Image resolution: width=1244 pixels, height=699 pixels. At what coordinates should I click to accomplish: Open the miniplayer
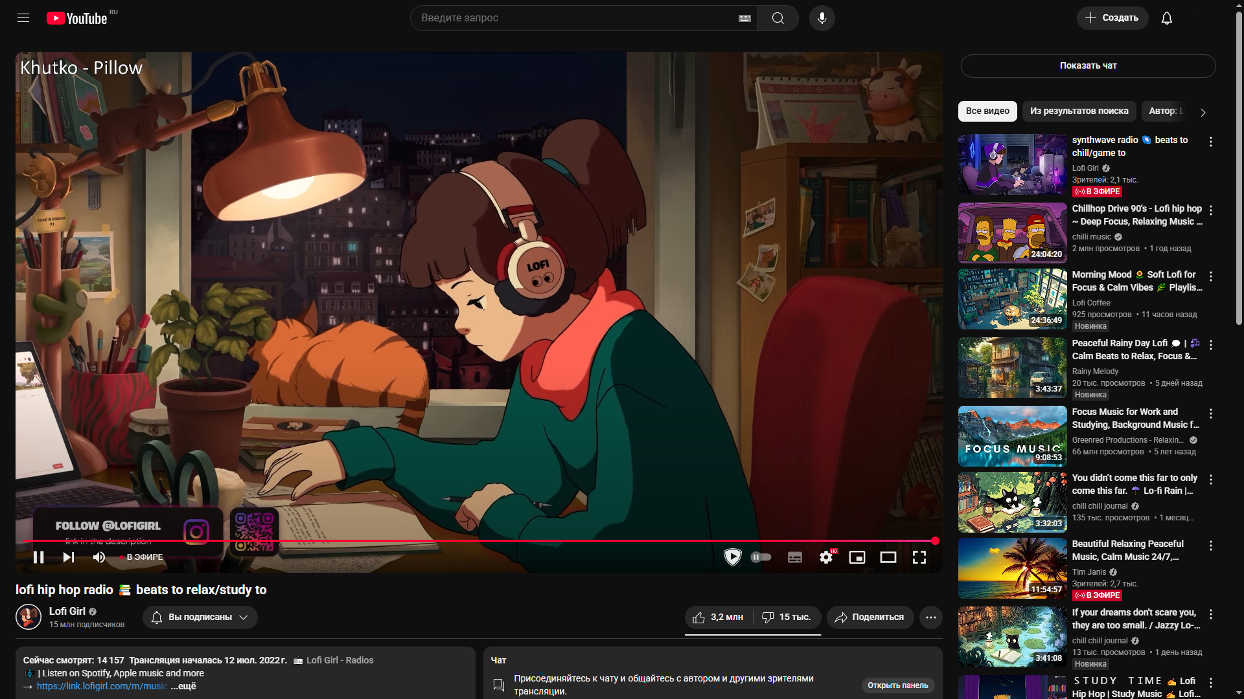point(857,557)
